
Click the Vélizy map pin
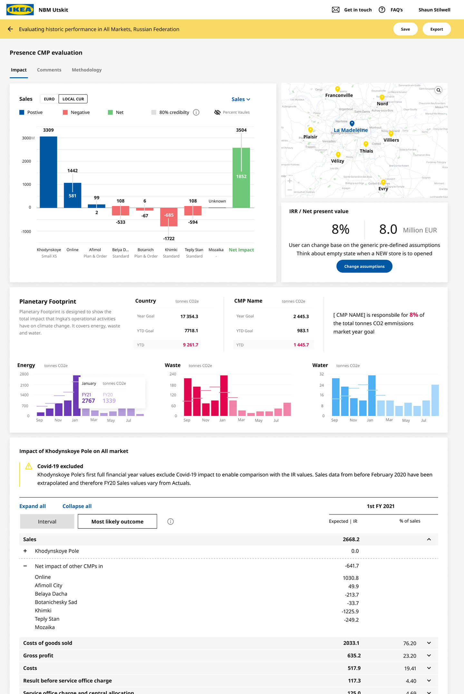(x=338, y=155)
